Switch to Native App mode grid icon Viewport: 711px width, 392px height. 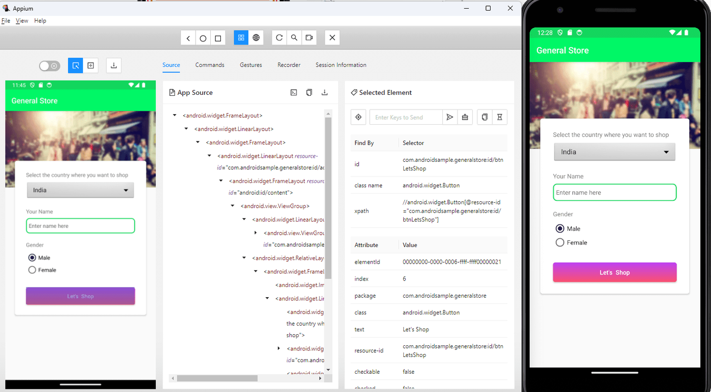241,38
